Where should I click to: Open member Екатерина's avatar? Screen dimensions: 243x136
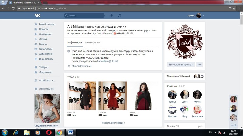point(197,109)
